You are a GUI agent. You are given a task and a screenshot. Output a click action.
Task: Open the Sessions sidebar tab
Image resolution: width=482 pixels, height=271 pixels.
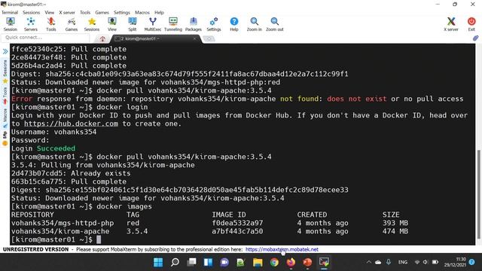(5, 72)
